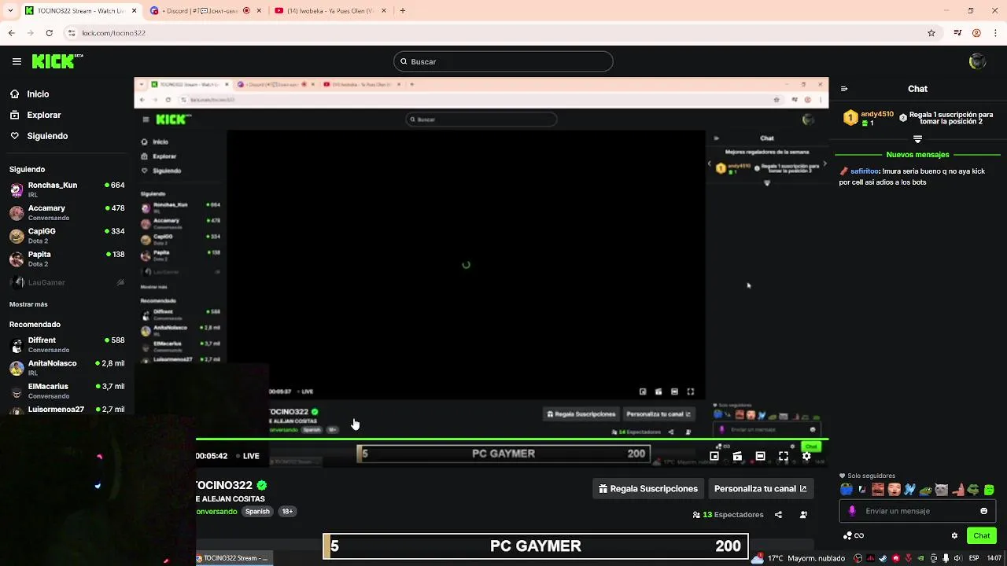Open Diffrent recommended channel
This screenshot has height=566, width=1007.
click(67, 344)
